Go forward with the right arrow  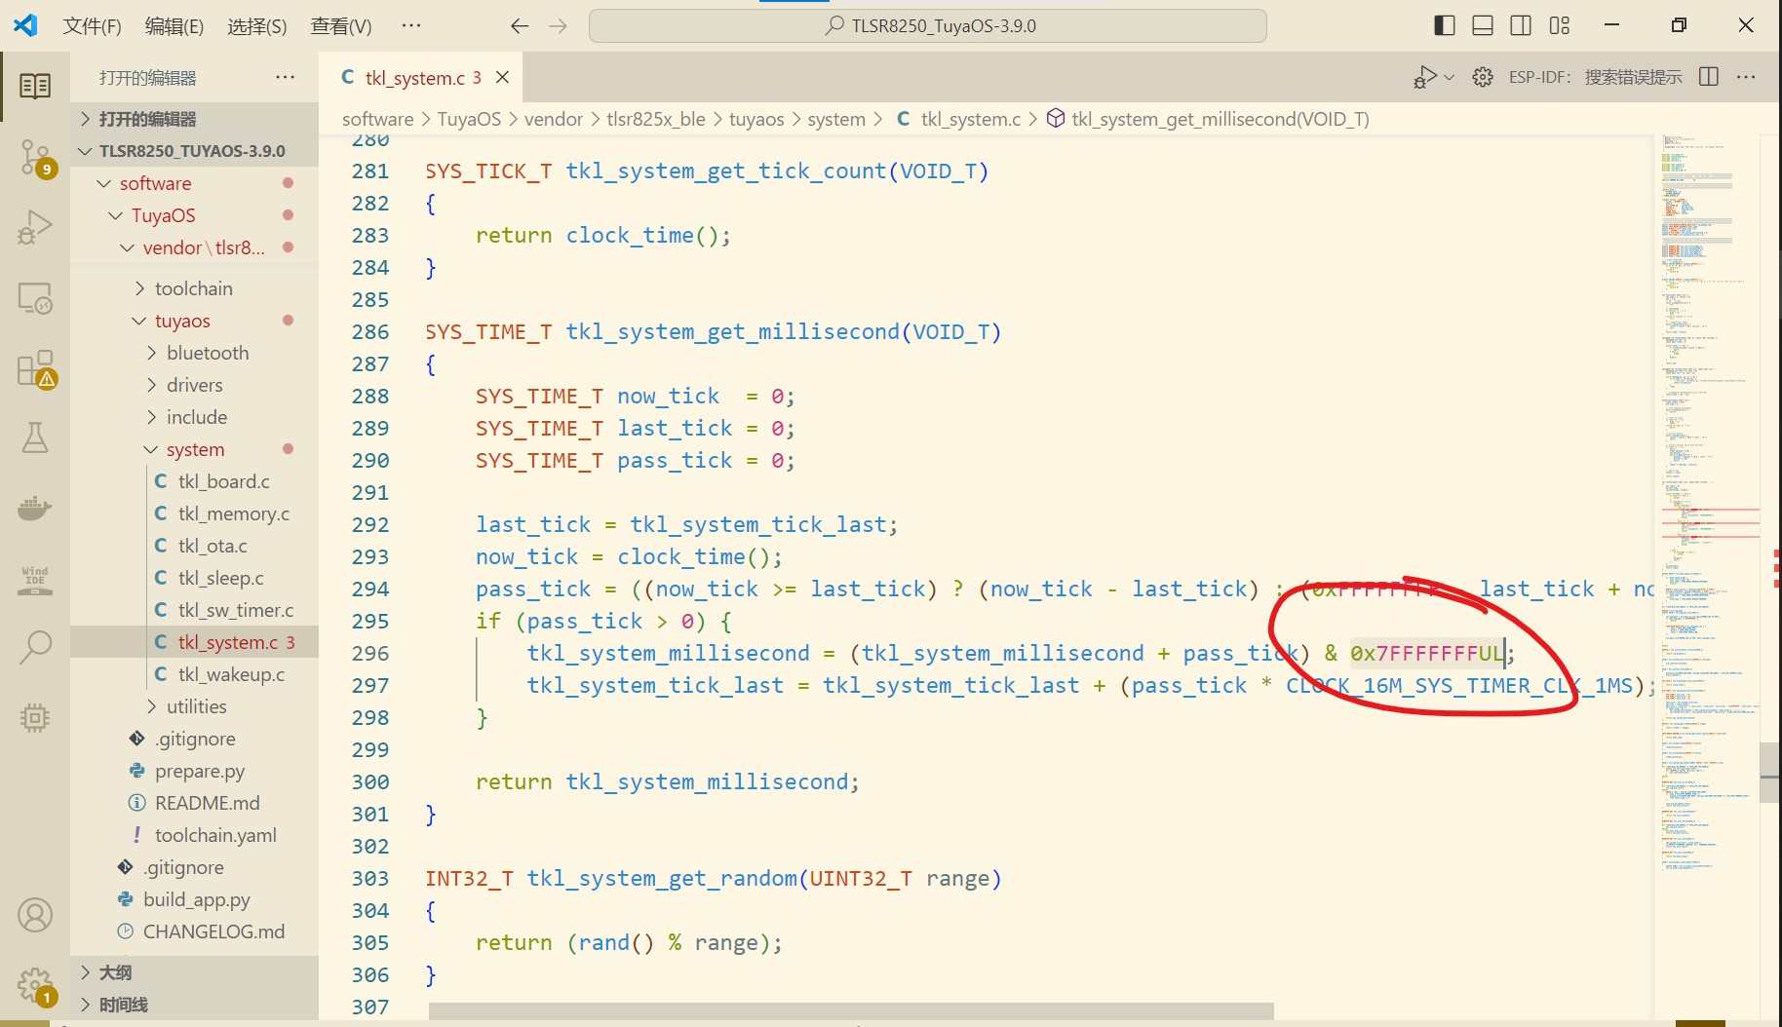pyautogui.click(x=559, y=25)
